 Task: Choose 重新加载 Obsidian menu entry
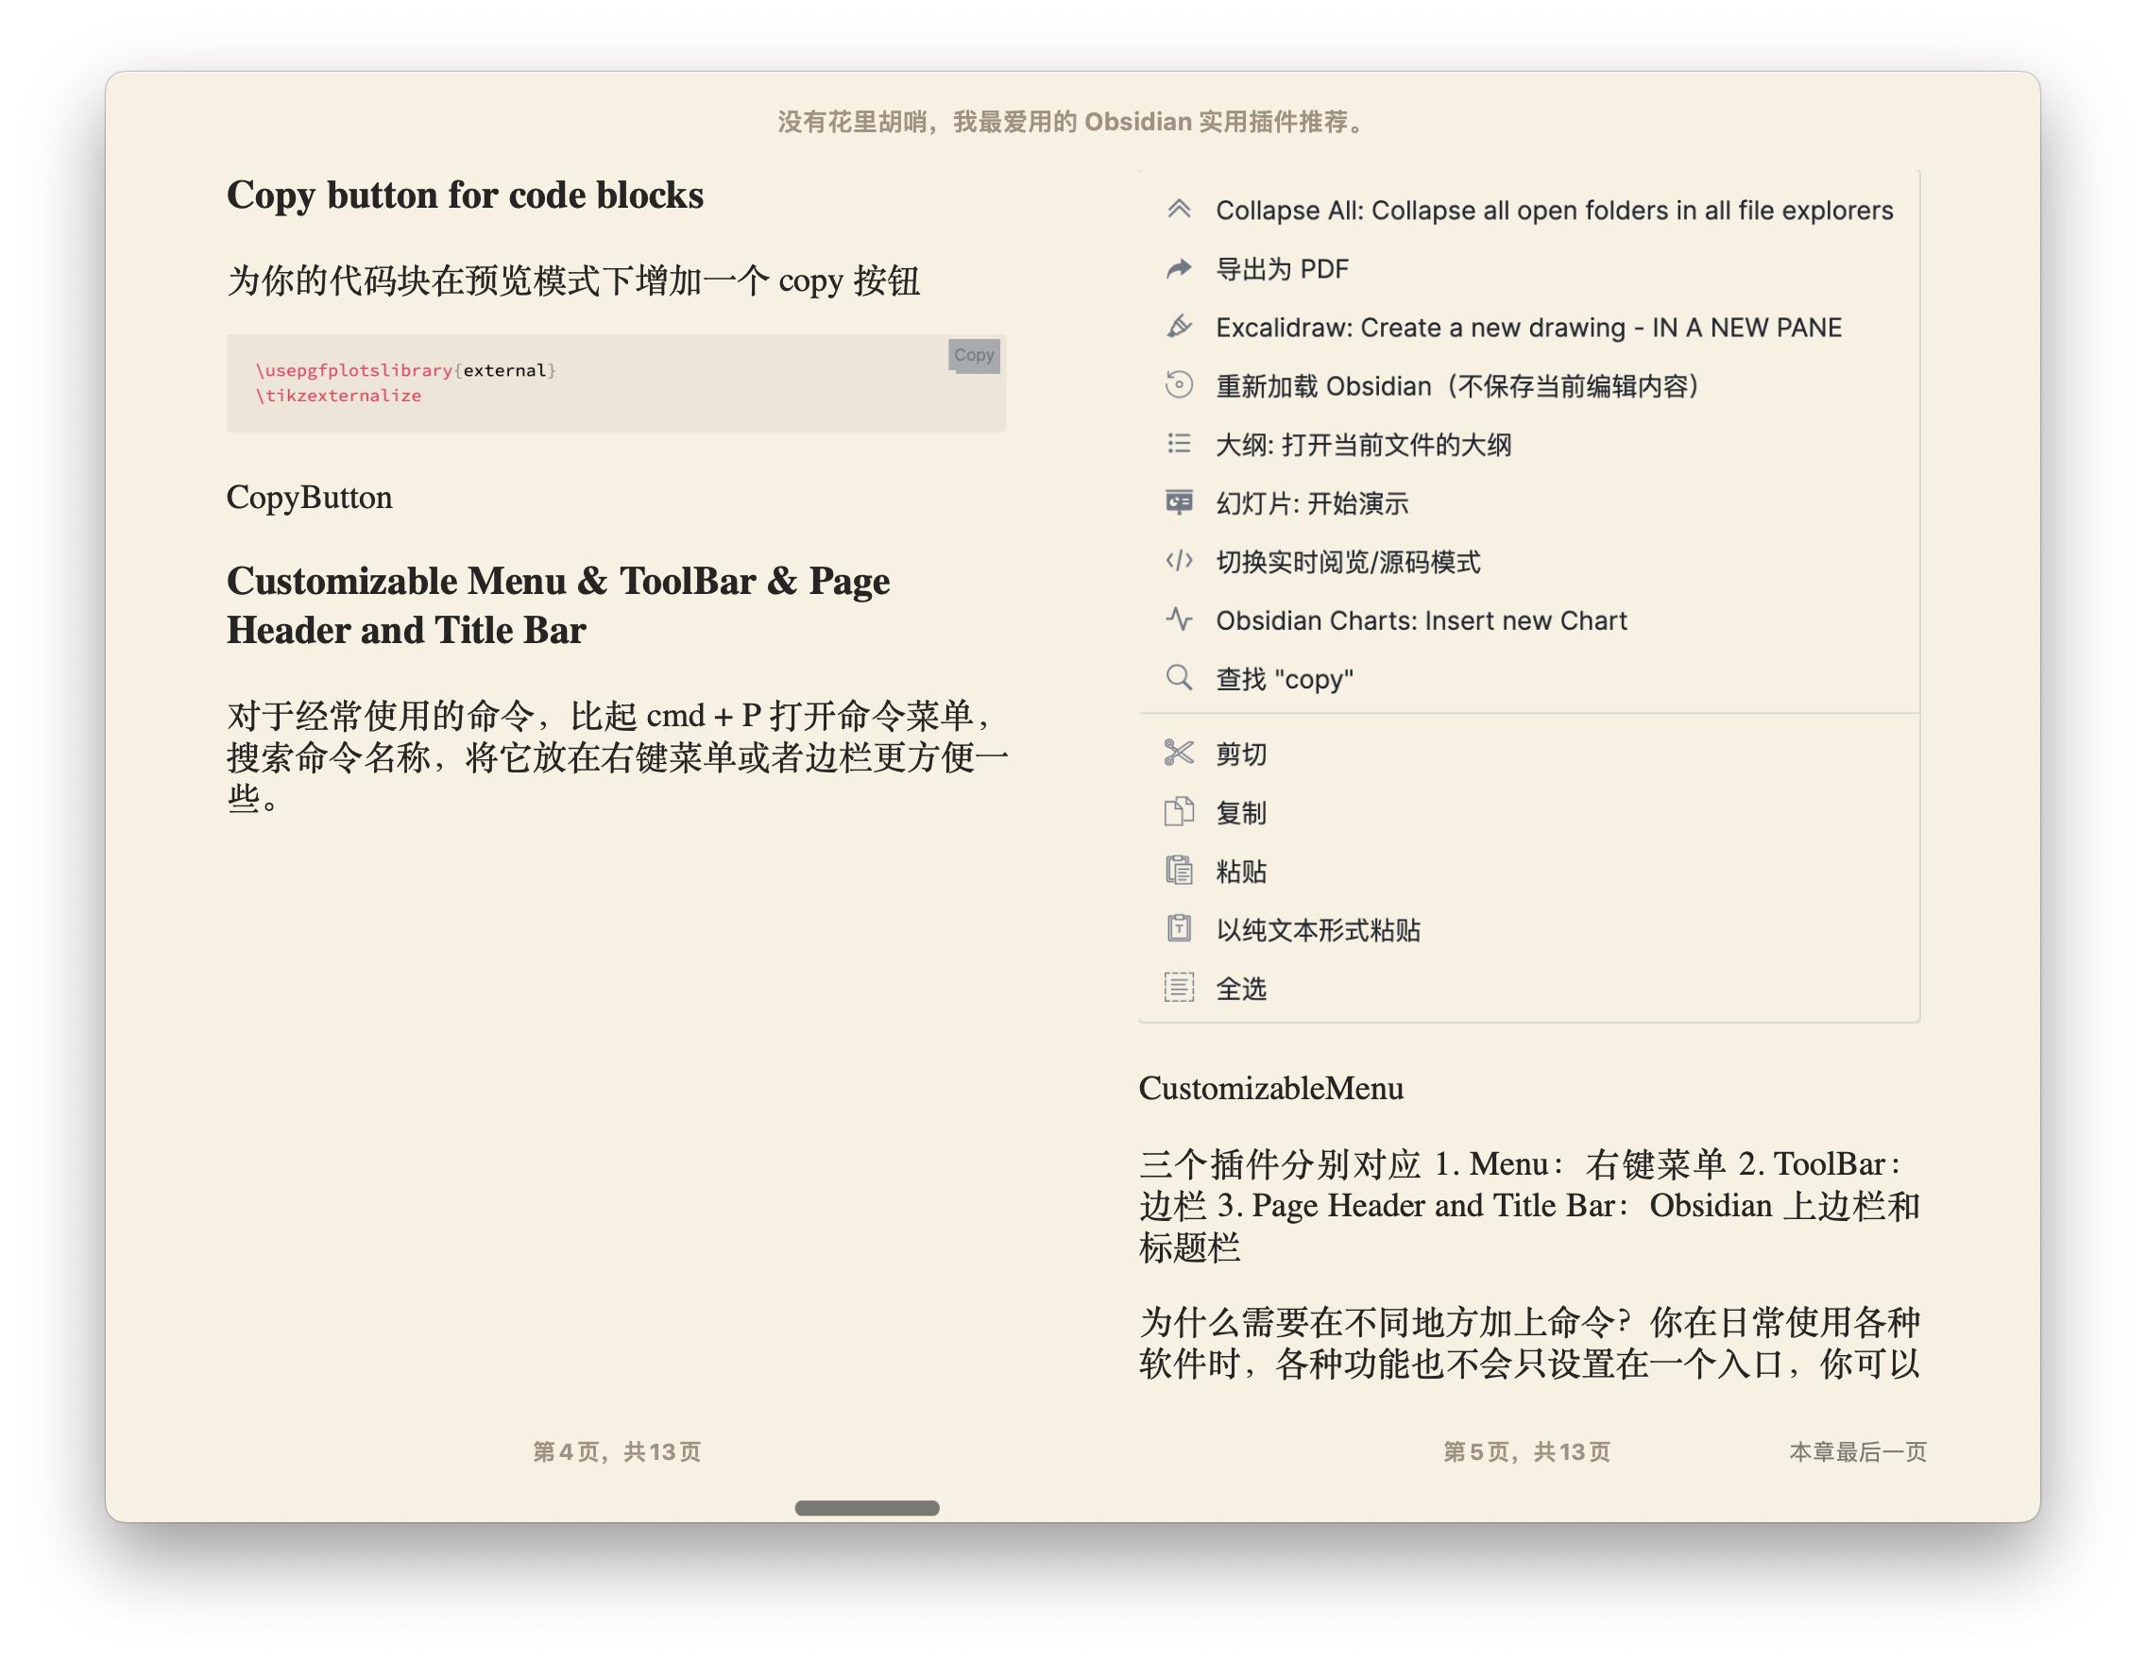tap(1529, 386)
